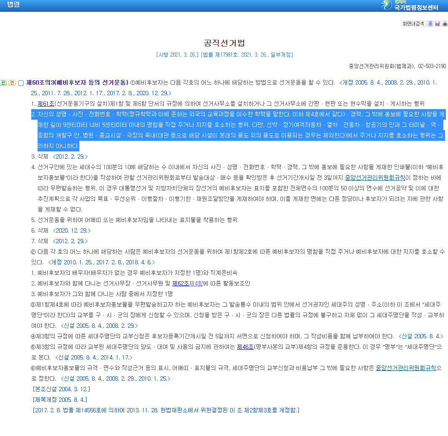Click '1. 예비후보자의 배우자' line
Image resolution: width=448 pixels, height=436 pixels.
click(134, 273)
